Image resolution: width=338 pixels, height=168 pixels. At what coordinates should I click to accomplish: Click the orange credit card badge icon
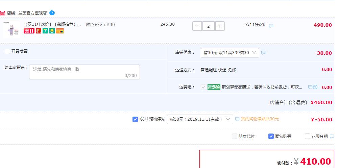pos(60,31)
